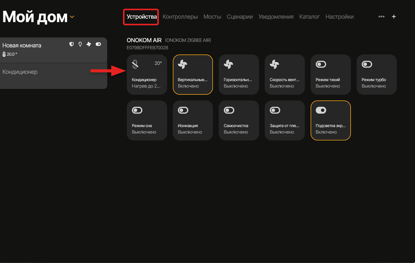Disable Подсветка экрана switch
Image resolution: width=415 pixels, height=263 pixels.
coord(321,110)
